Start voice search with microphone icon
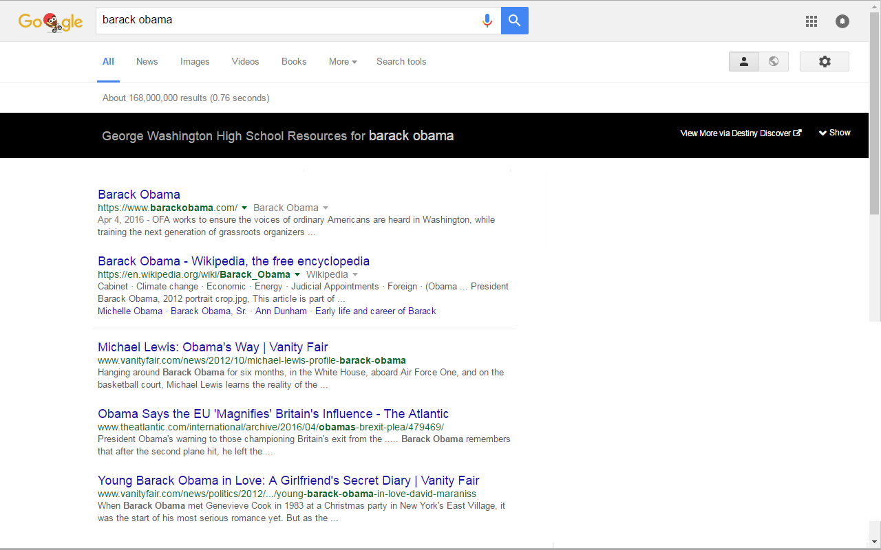The height and width of the screenshot is (550, 881). [x=487, y=21]
